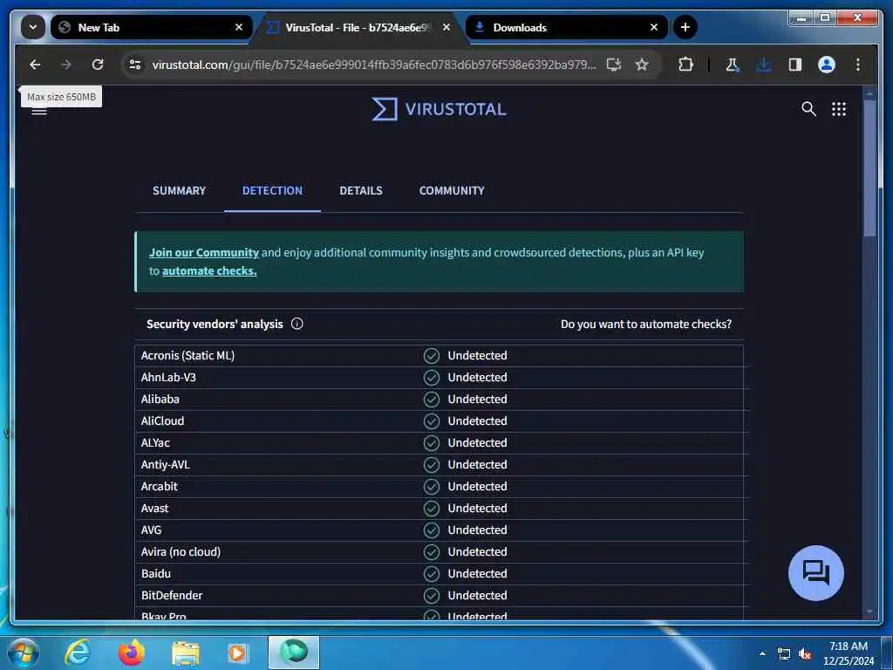The image size is (893, 670).
Task: Open the DETAILS tab
Action: pos(361,191)
